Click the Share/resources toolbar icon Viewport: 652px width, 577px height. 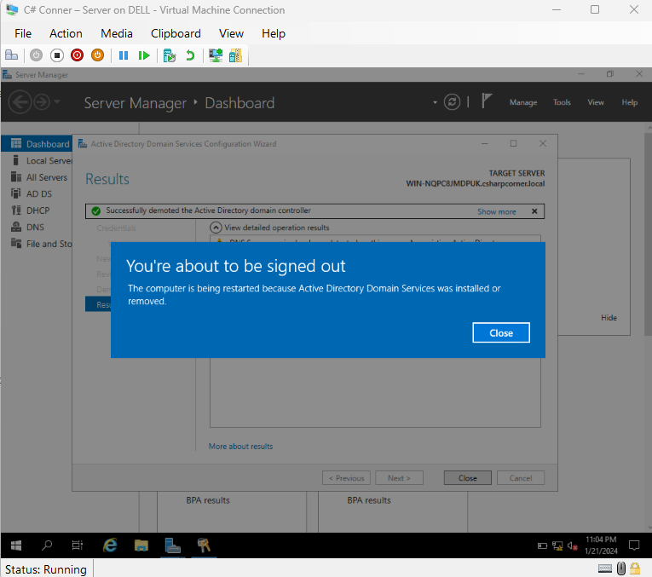pyautogui.click(x=235, y=55)
